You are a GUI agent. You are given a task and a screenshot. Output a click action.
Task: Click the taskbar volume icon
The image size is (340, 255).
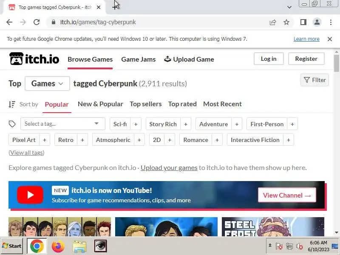(x=300, y=246)
